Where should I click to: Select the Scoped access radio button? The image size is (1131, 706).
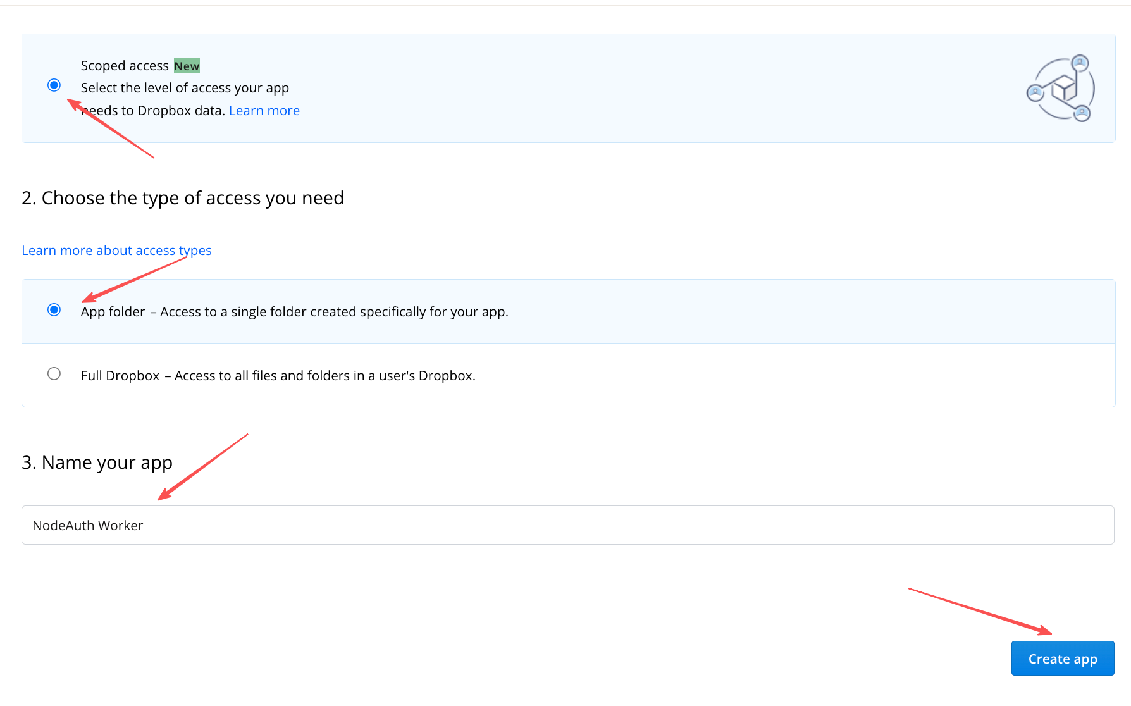pos(54,85)
